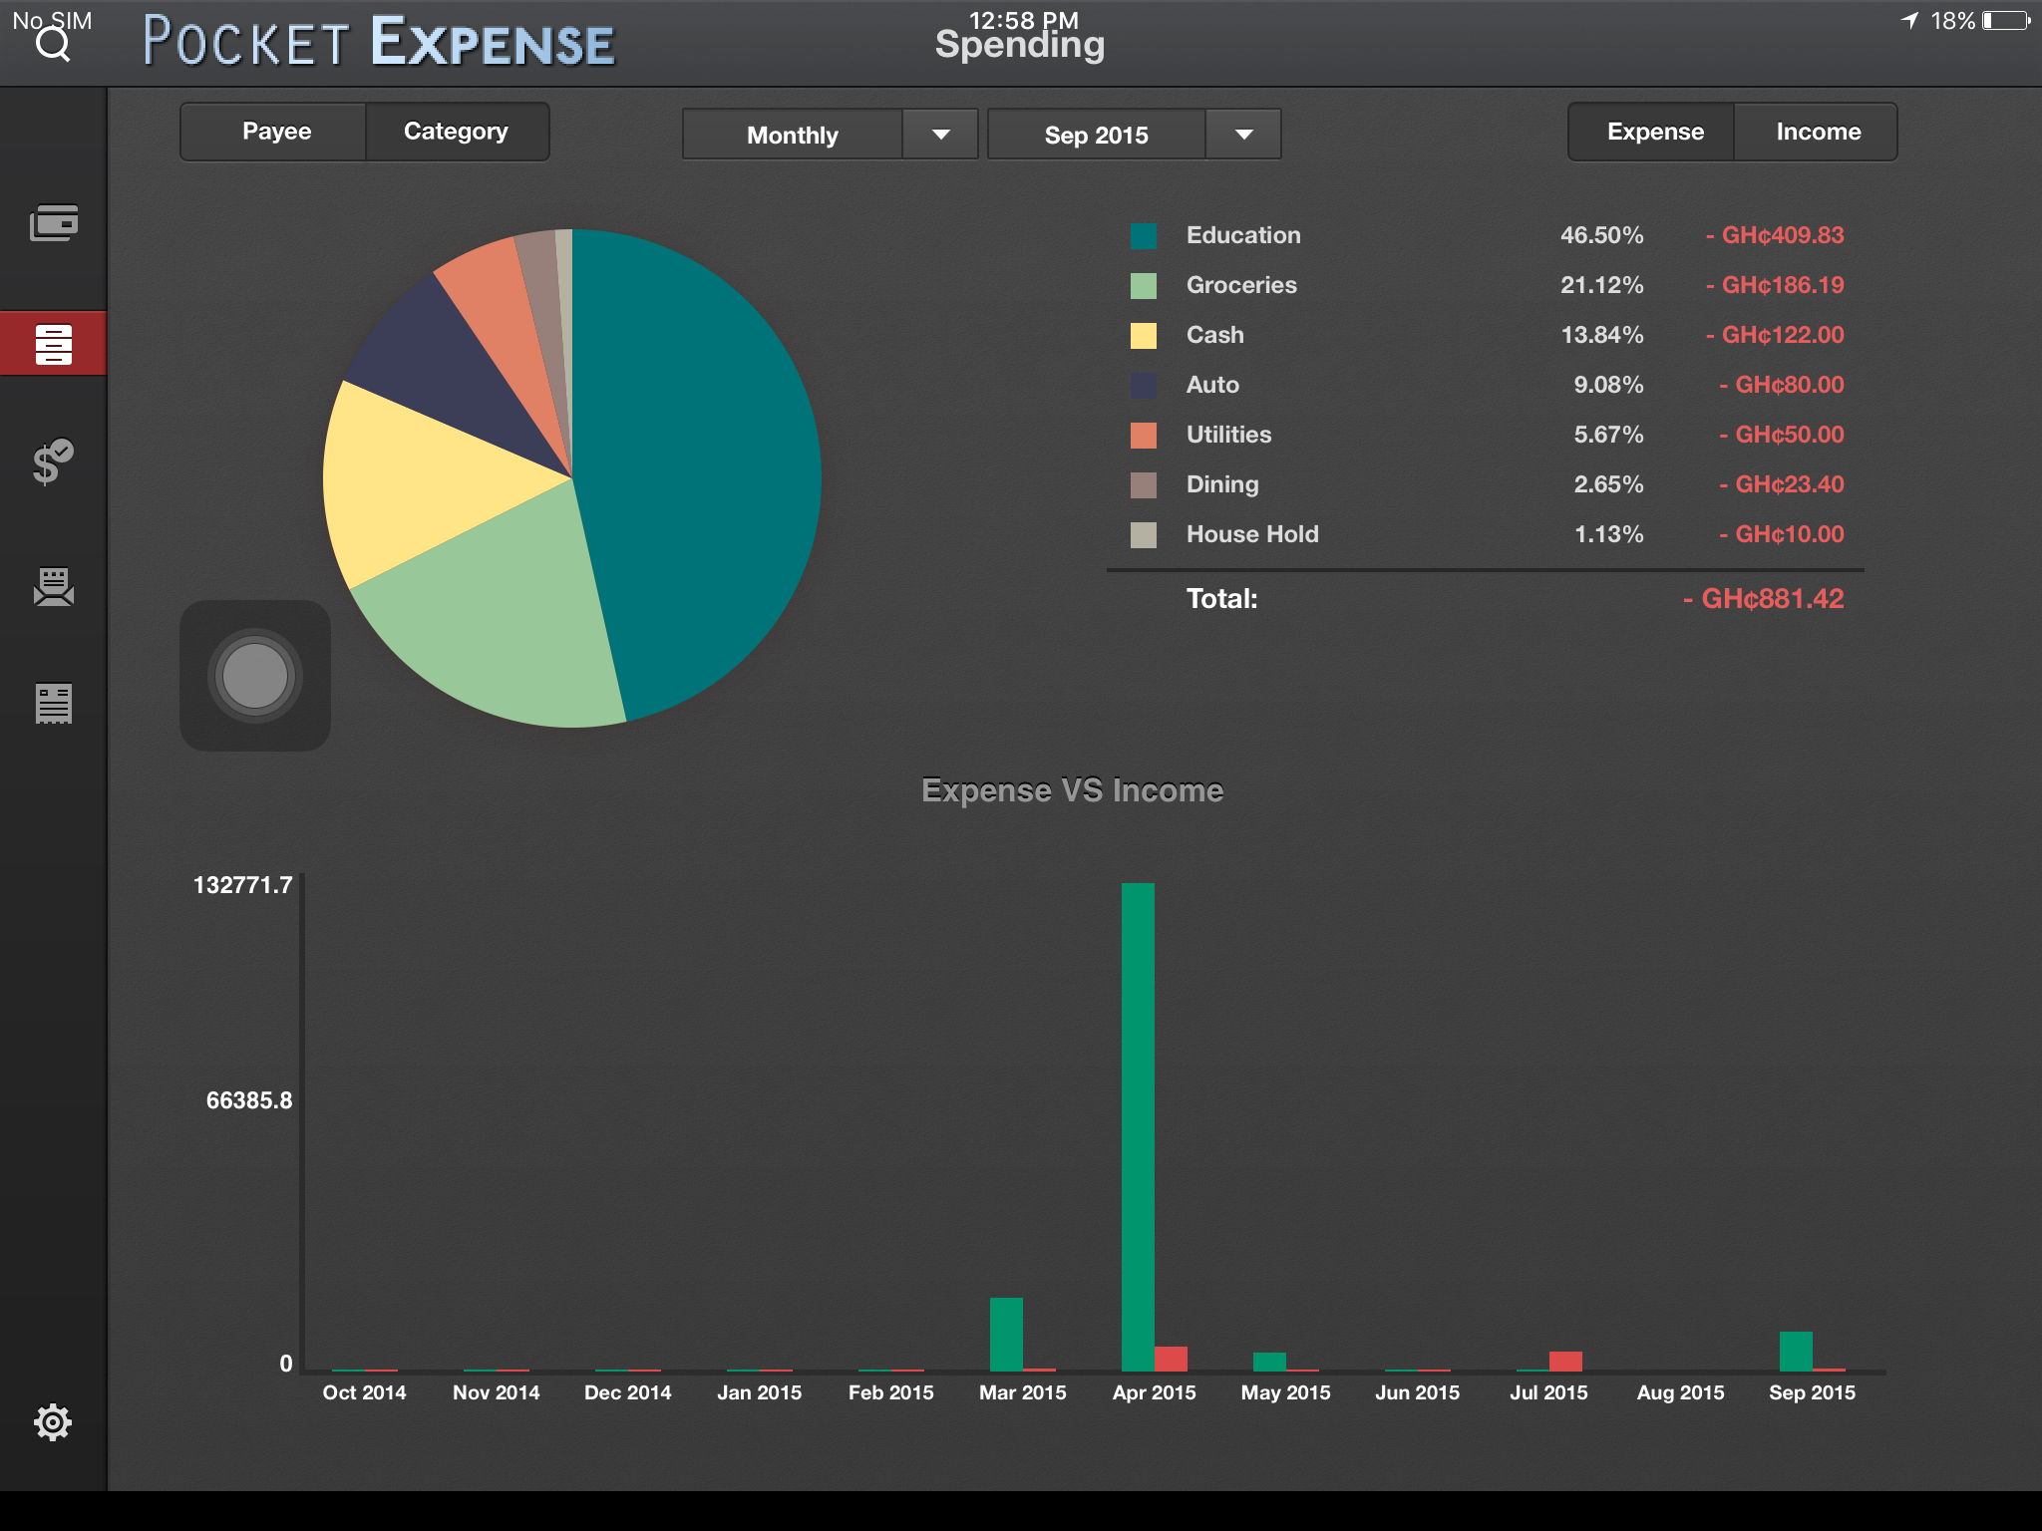Click the 46.50% percentage value
The width and height of the screenshot is (2042, 1531).
tap(1601, 235)
